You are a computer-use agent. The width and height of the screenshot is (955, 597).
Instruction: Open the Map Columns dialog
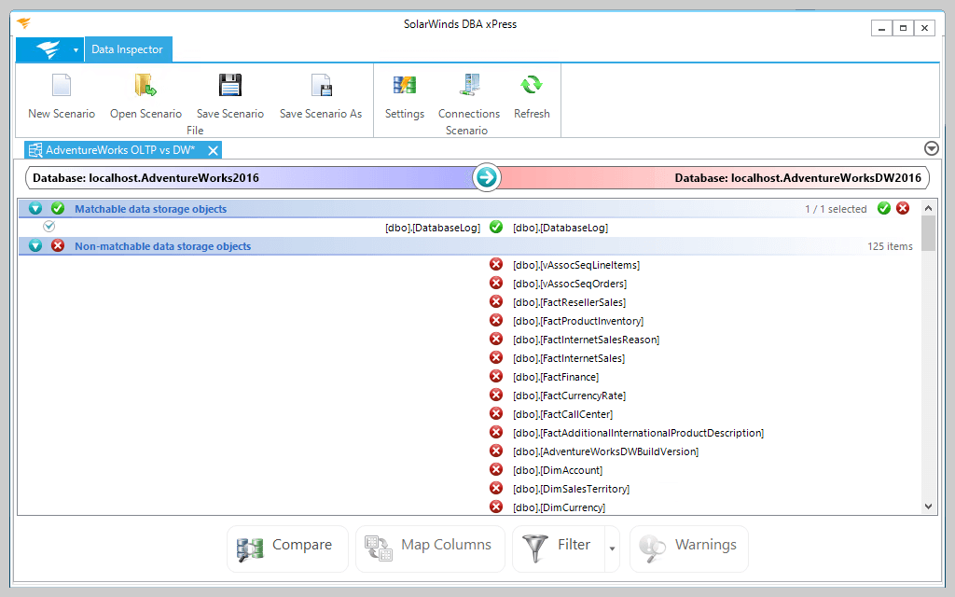pyautogui.click(x=429, y=548)
